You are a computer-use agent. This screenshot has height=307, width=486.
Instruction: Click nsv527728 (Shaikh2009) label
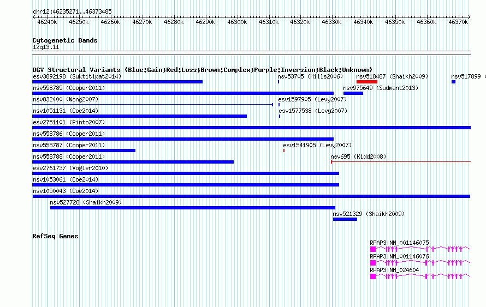coord(86,202)
